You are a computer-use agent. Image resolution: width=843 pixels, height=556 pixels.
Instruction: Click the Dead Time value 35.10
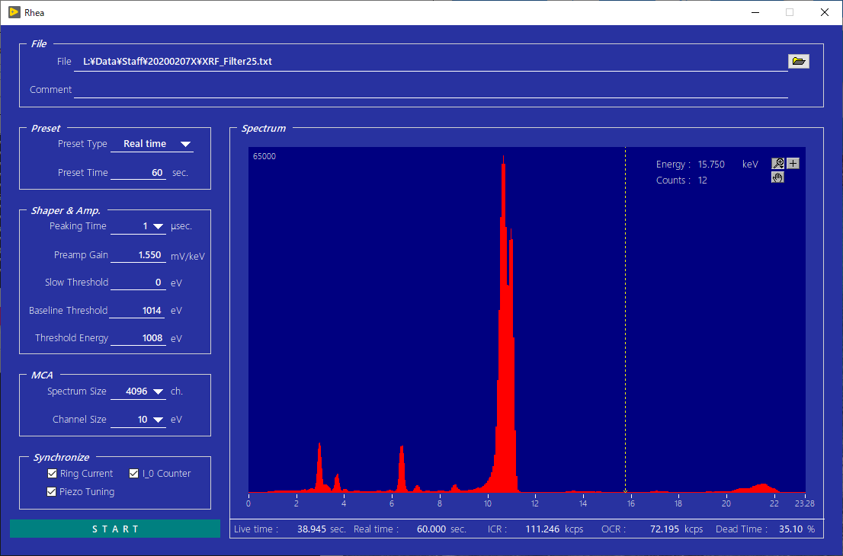791,529
